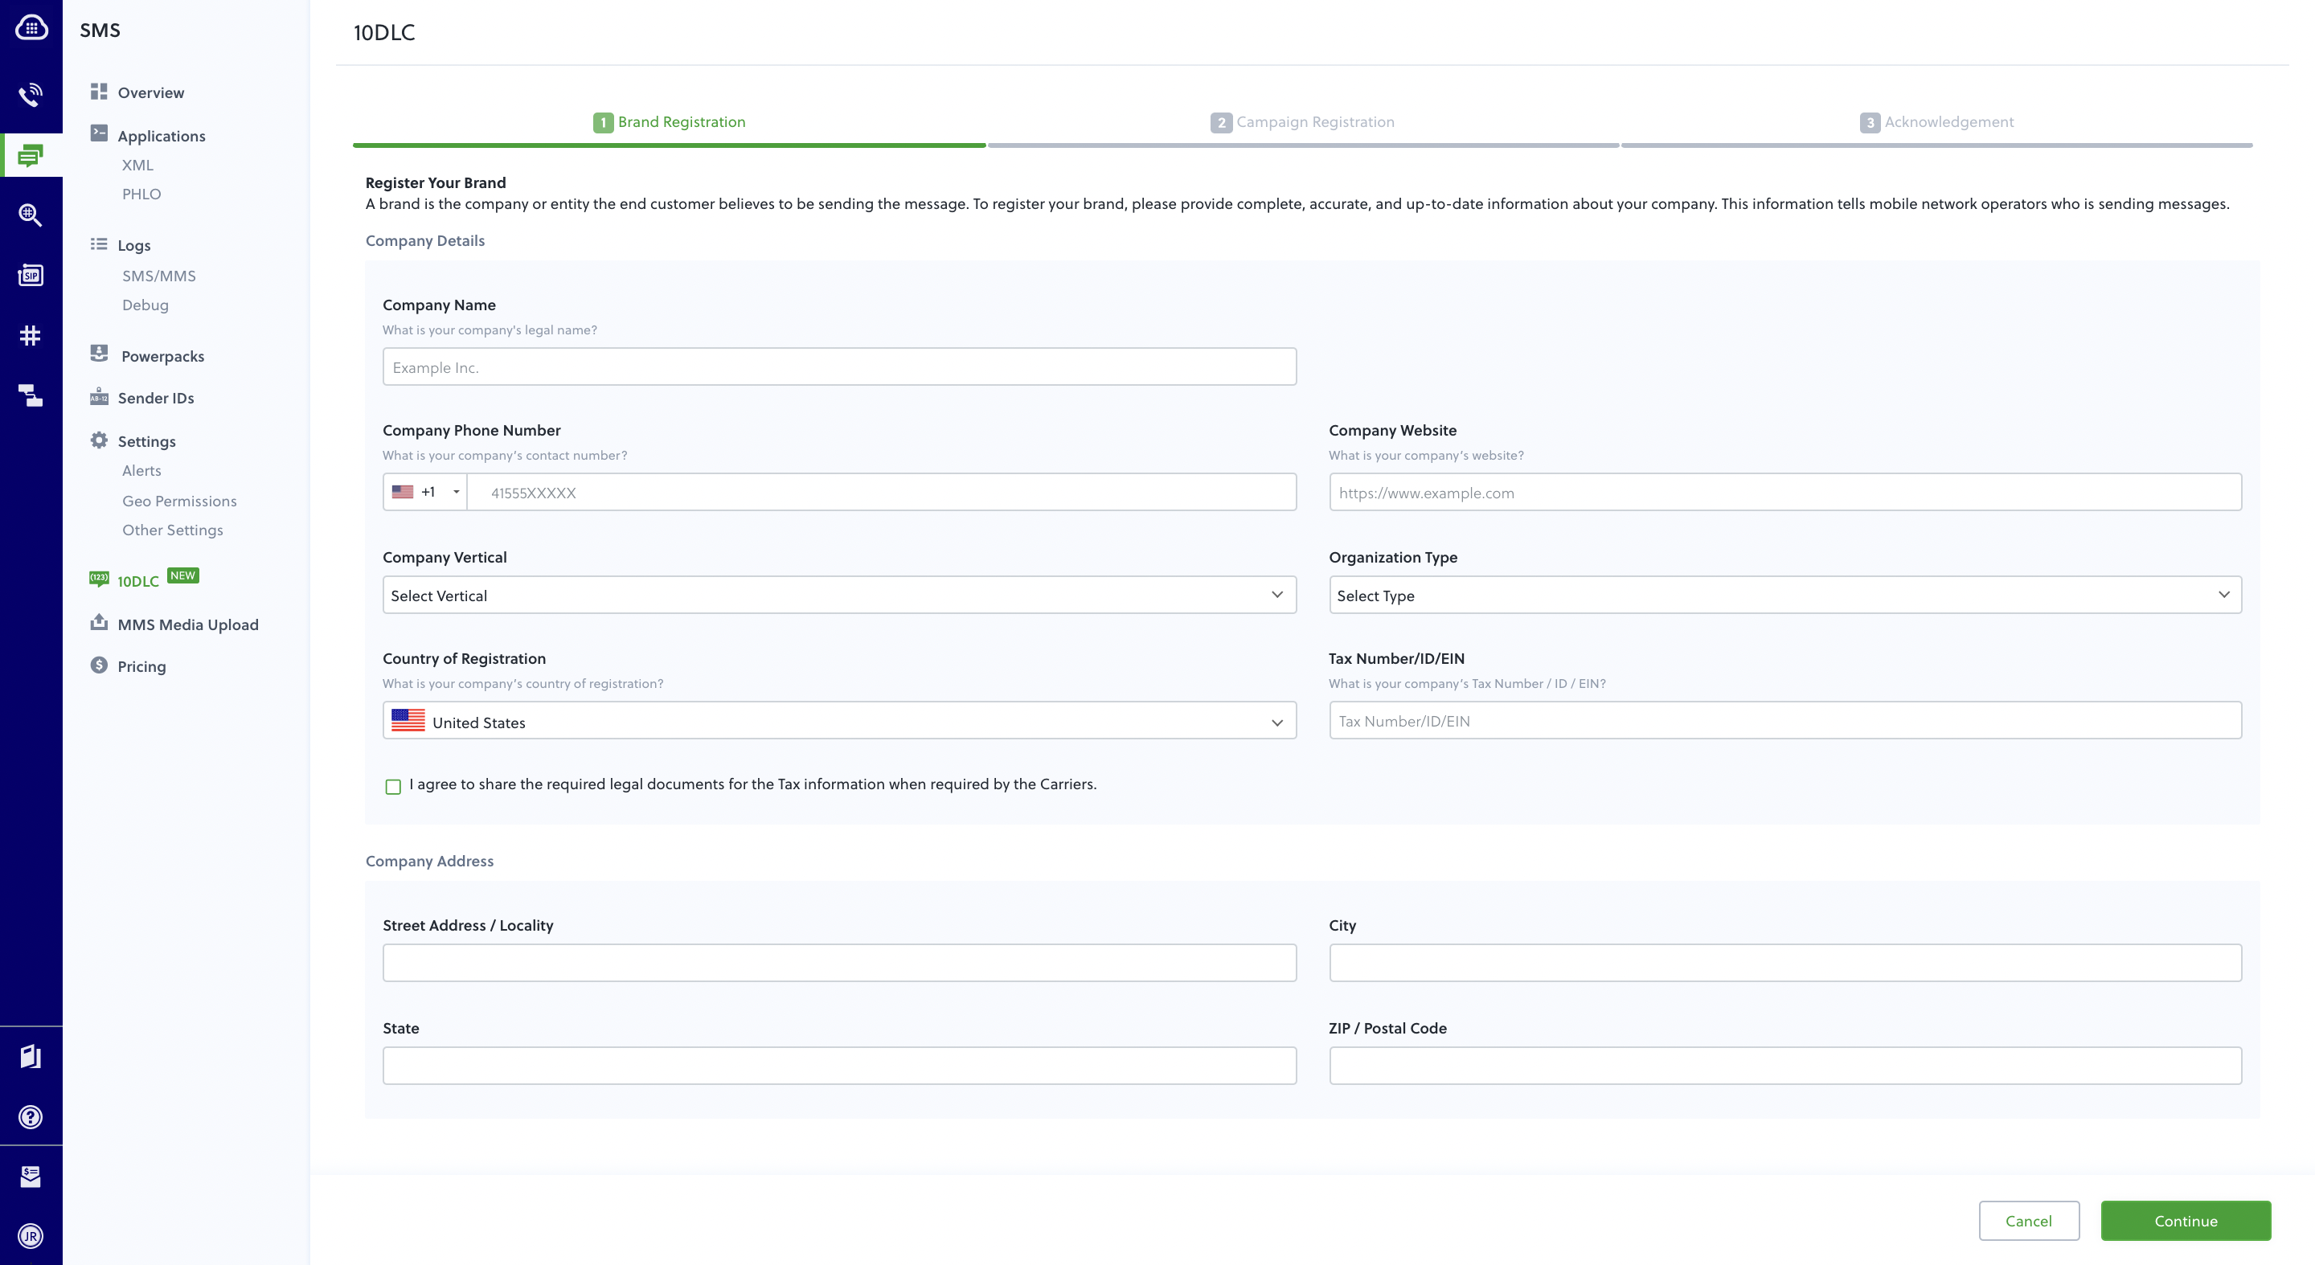Open Overview in SMS menu
The height and width of the screenshot is (1265, 2315).
click(151, 92)
